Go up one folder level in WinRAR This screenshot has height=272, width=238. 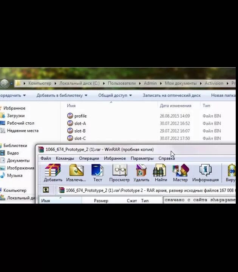click(46, 190)
